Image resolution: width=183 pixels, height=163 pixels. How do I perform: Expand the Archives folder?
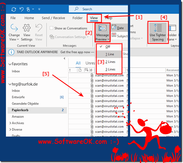point(10,123)
